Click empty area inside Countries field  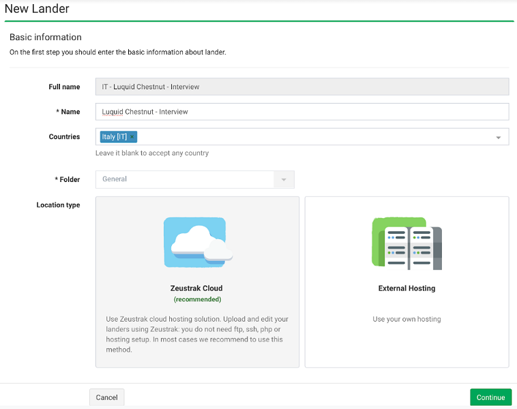click(313, 137)
